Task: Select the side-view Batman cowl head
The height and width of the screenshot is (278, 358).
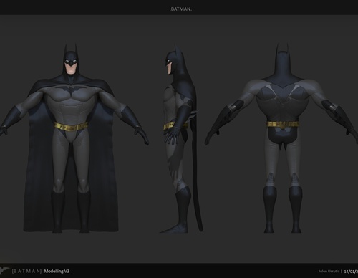Action: 174,61
